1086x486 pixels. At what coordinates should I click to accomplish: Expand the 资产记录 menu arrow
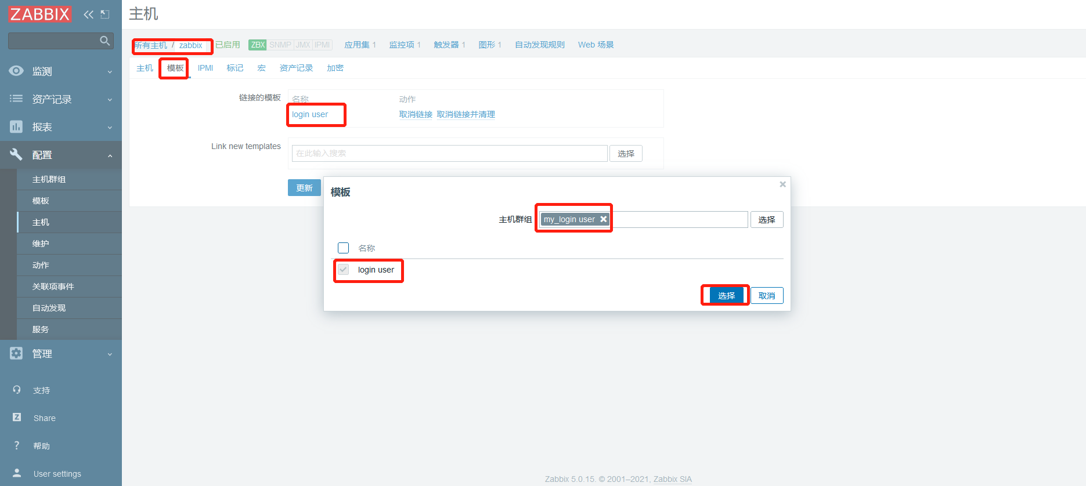(x=110, y=100)
